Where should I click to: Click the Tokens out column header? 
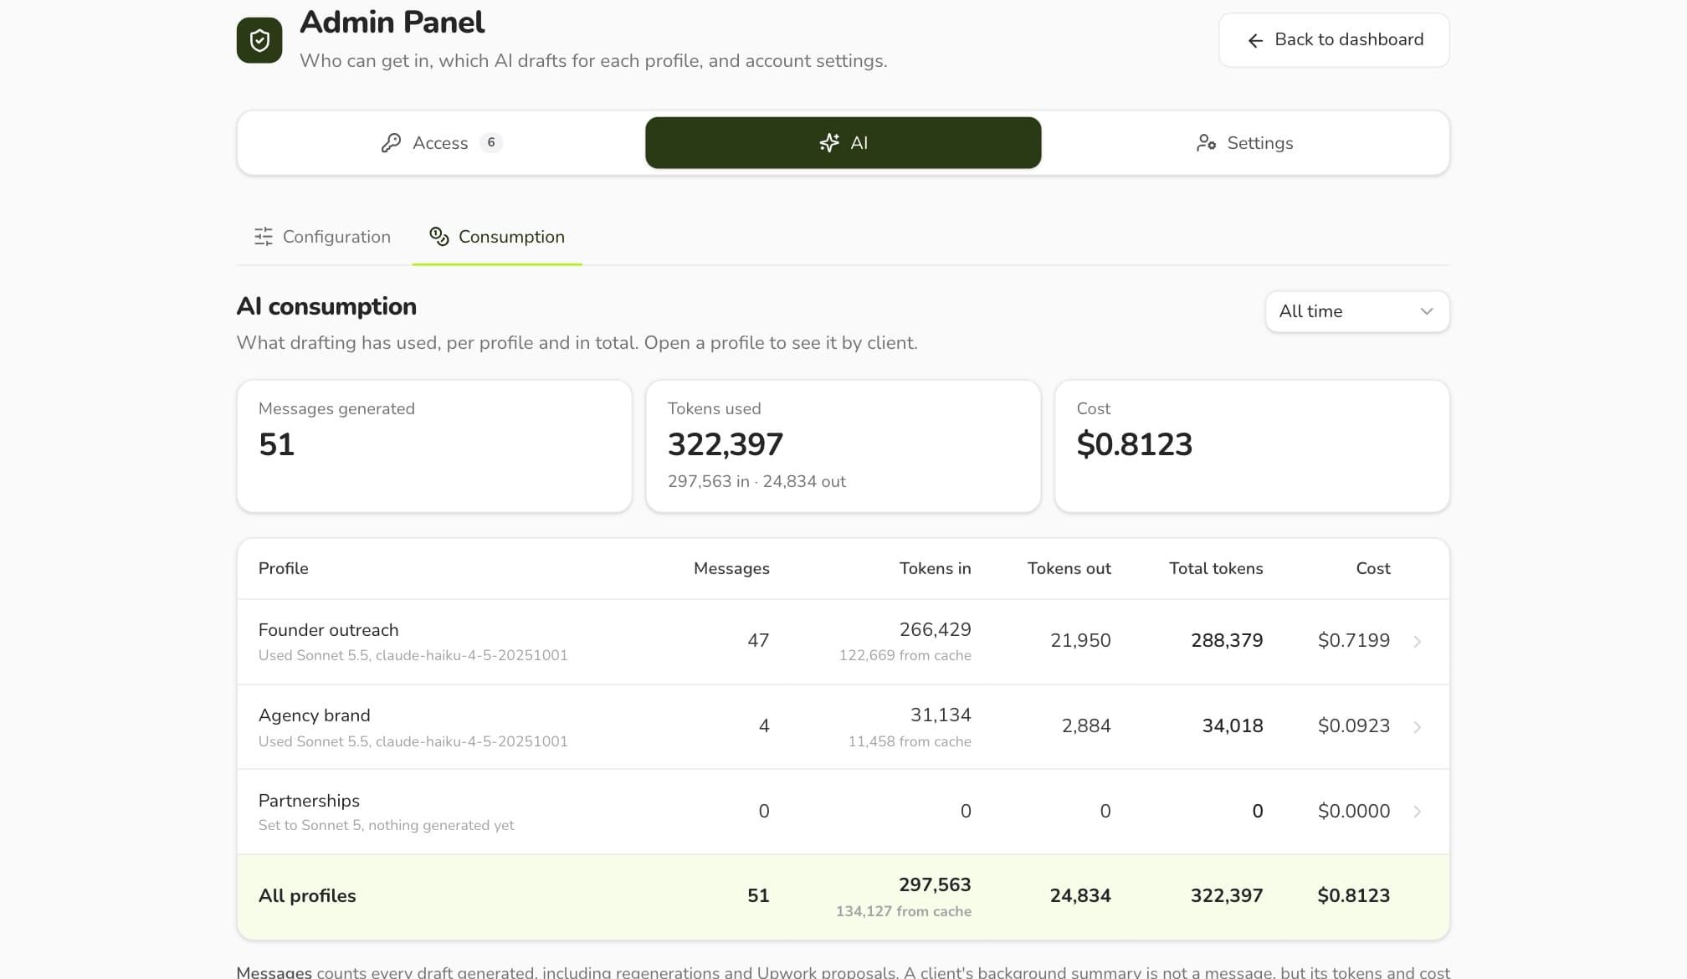point(1069,568)
